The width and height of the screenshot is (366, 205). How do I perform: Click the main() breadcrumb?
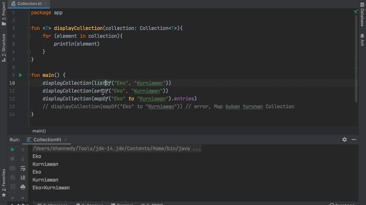(39, 131)
